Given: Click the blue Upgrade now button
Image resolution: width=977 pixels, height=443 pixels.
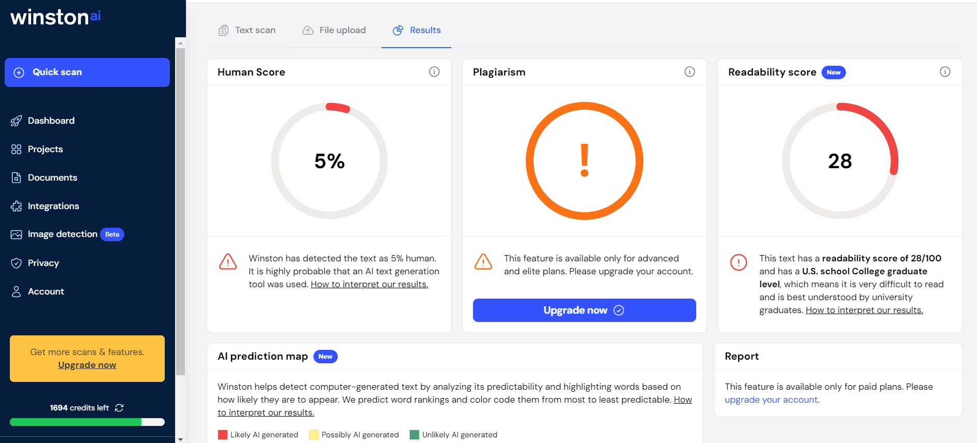Looking at the screenshot, I should tap(584, 310).
